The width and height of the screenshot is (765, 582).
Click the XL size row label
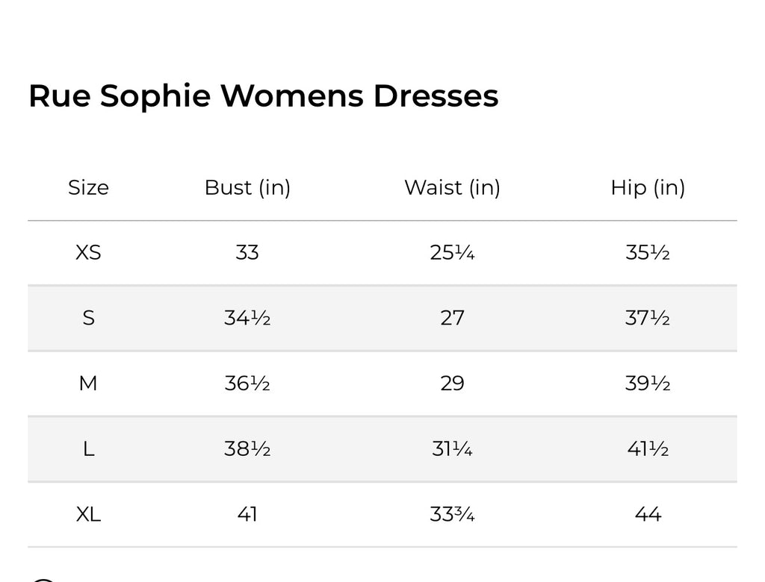click(x=88, y=514)
